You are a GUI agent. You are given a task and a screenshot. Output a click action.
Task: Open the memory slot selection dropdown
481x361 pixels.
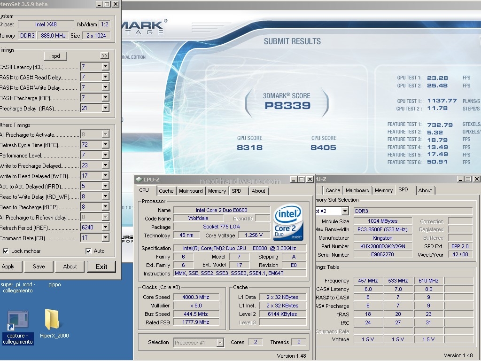[x=345, y=211]
